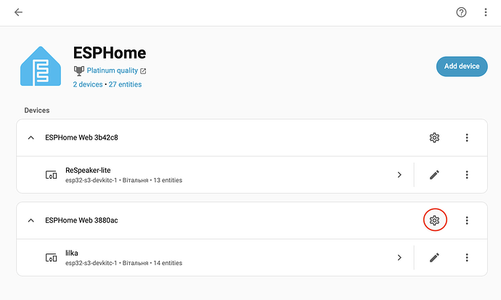501x300 pixels.
Task: Open three-dot menu for ESPHome Web 3b42c8
Action: [468, 137]
